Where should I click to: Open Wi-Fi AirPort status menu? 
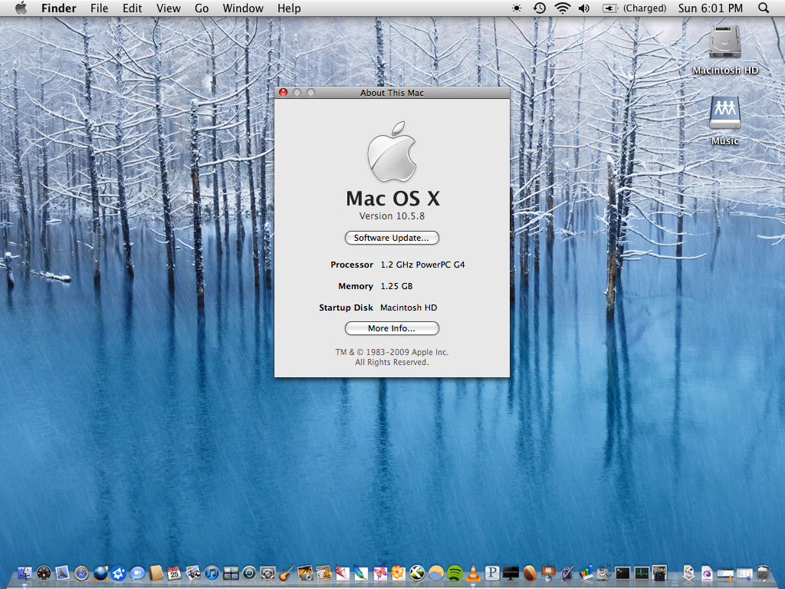click(x=563, y=8)
